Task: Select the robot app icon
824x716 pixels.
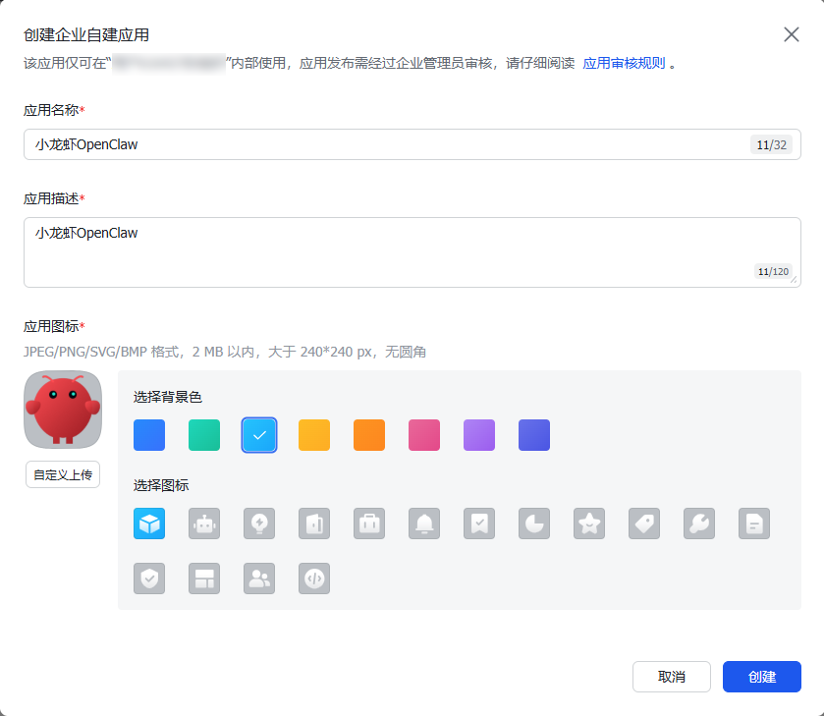Action: coord(204,523)
